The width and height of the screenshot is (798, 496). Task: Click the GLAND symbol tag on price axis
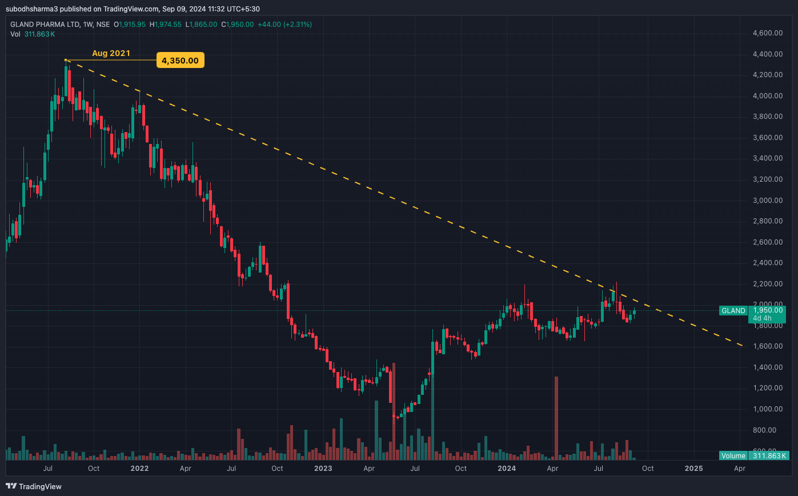733,310
